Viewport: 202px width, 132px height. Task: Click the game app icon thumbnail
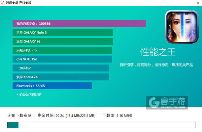point(182,27)
